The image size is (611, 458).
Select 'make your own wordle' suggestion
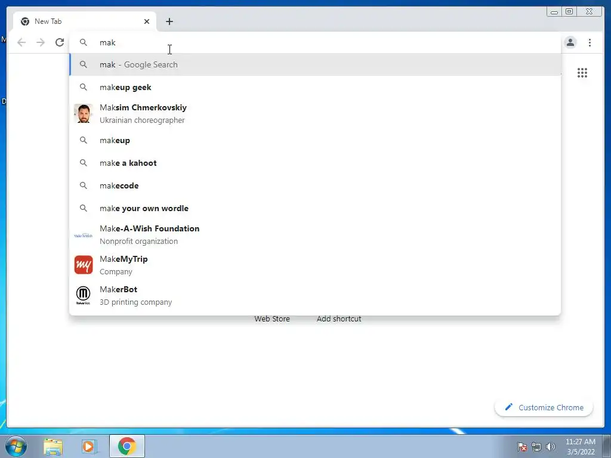(315, 208)
